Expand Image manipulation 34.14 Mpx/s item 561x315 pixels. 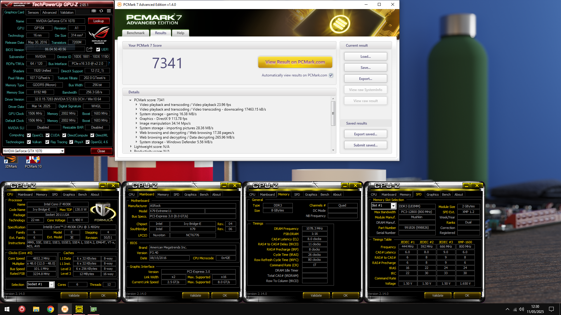click(x=136, y=123)
